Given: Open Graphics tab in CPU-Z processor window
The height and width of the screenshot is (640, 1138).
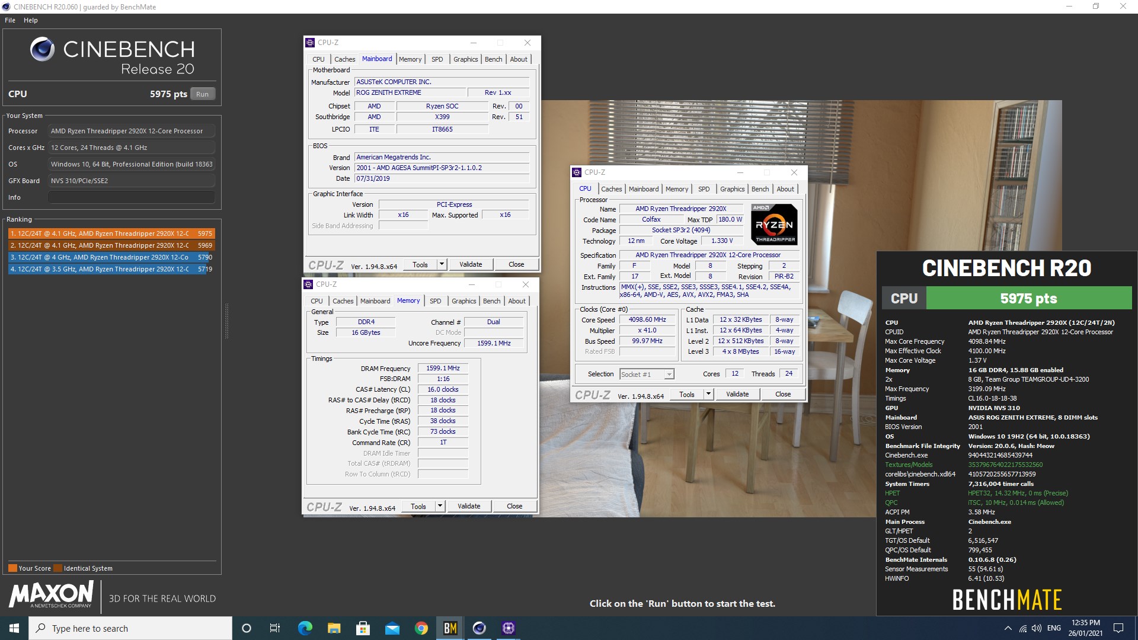Looking at the screenshot, I should [x=732, y=189].
